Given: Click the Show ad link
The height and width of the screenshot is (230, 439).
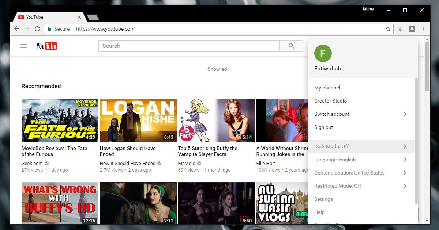Looking at the screenshot, I should [217, 69].
